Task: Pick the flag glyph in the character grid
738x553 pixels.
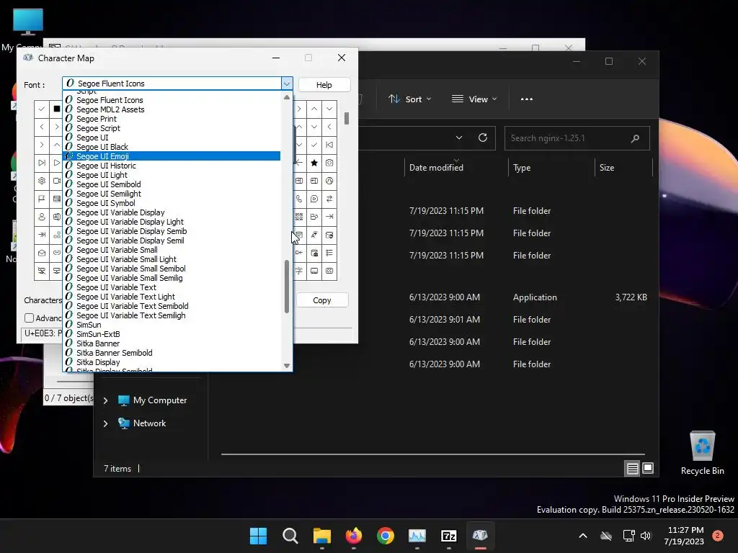Action: tap(41, 199)
